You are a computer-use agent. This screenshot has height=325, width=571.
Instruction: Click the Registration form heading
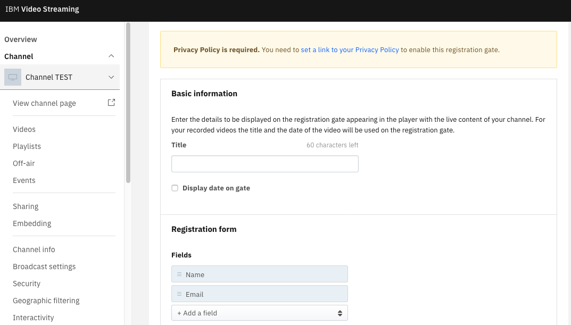pos(204,229)
